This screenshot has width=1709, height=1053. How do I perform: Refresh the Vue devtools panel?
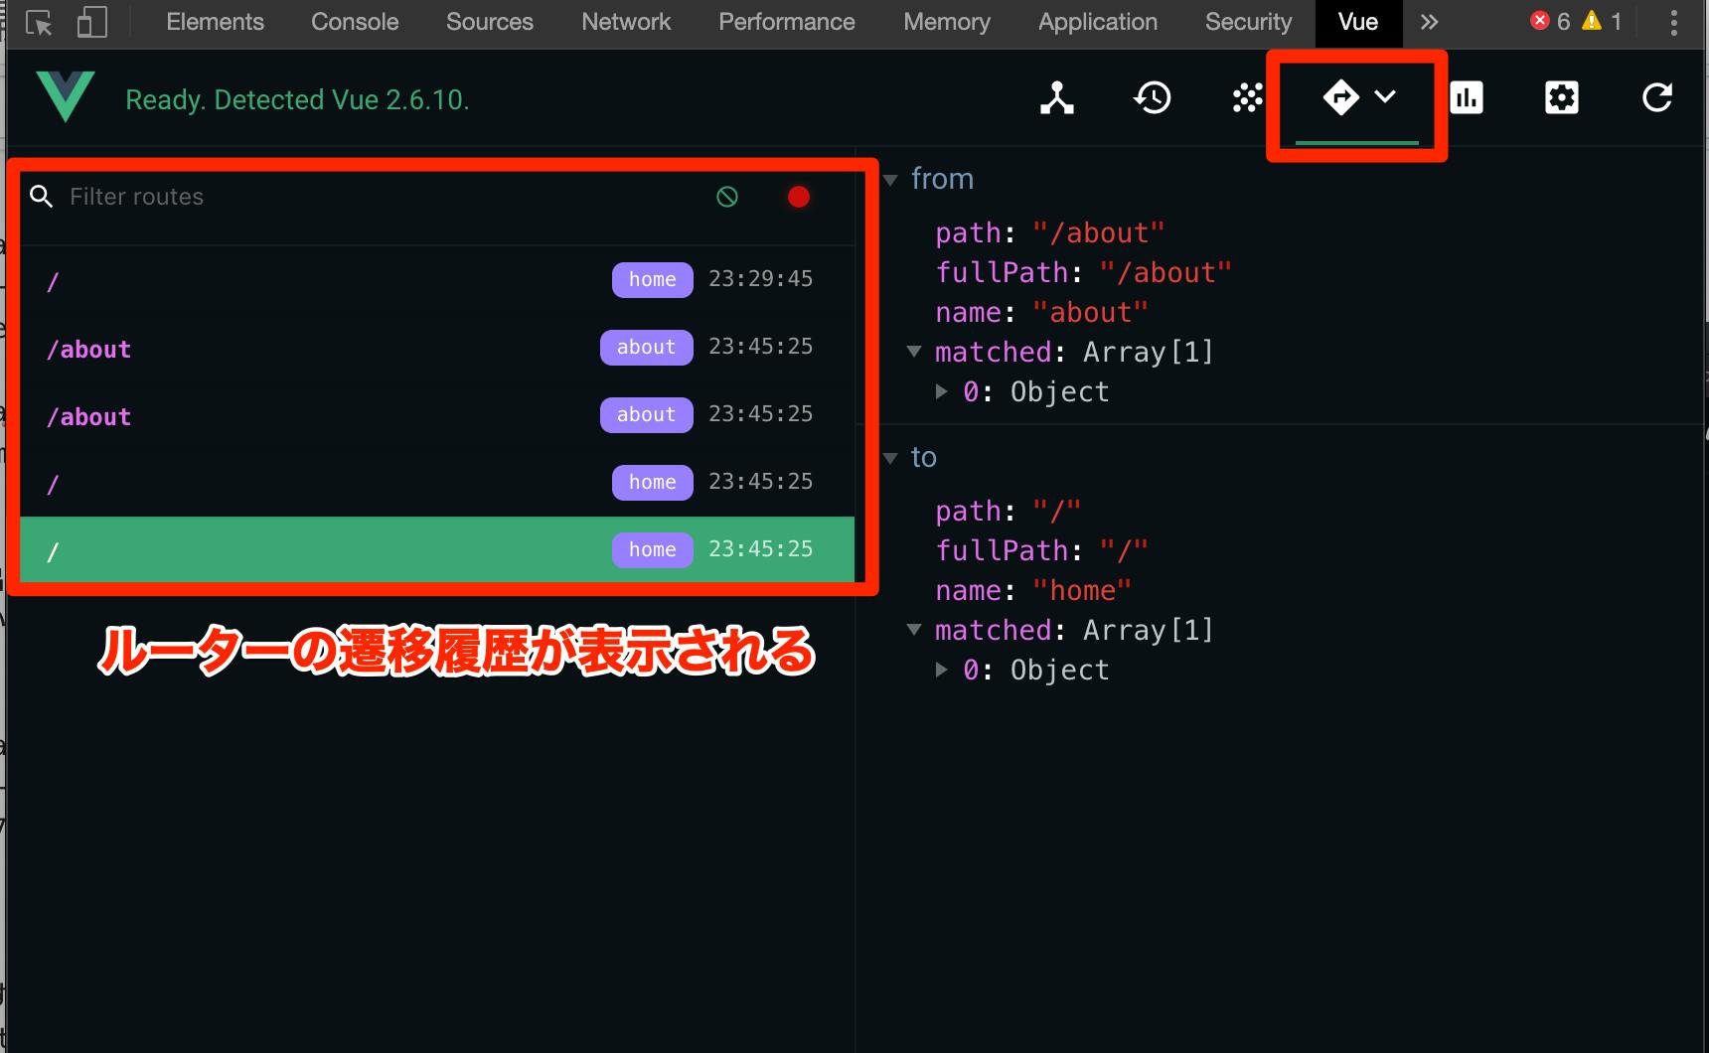(1657, 97)
